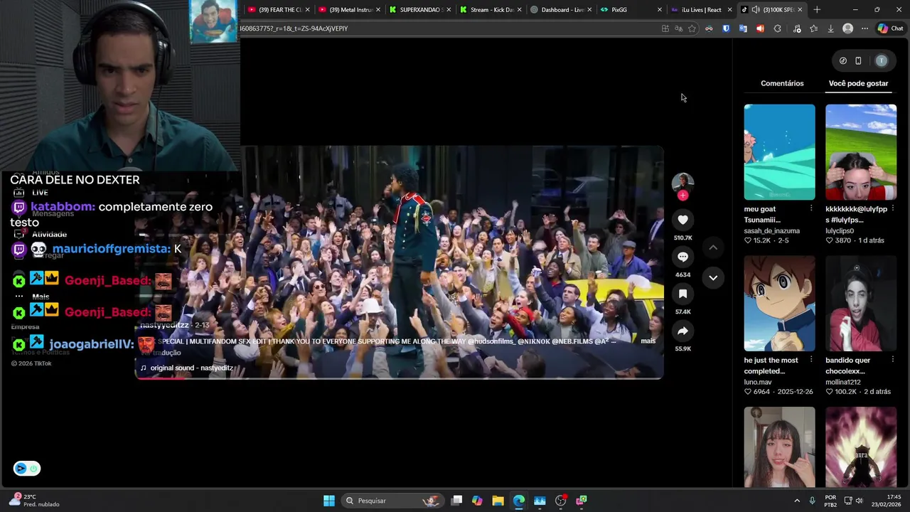The width and height of the screenshot is (910, 512).
Task: Save video using the bookmark icon
Action: 682,294
